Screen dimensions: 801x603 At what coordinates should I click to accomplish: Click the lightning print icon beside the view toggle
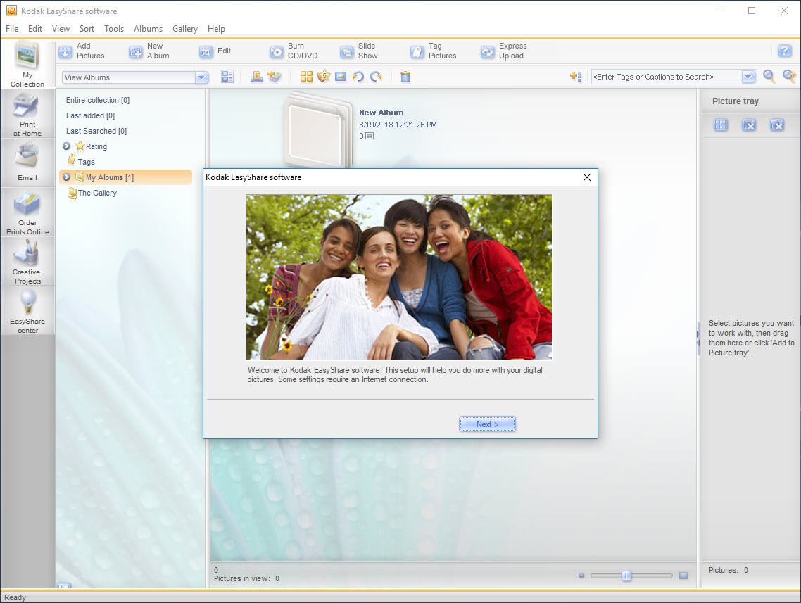click(257, 77)
